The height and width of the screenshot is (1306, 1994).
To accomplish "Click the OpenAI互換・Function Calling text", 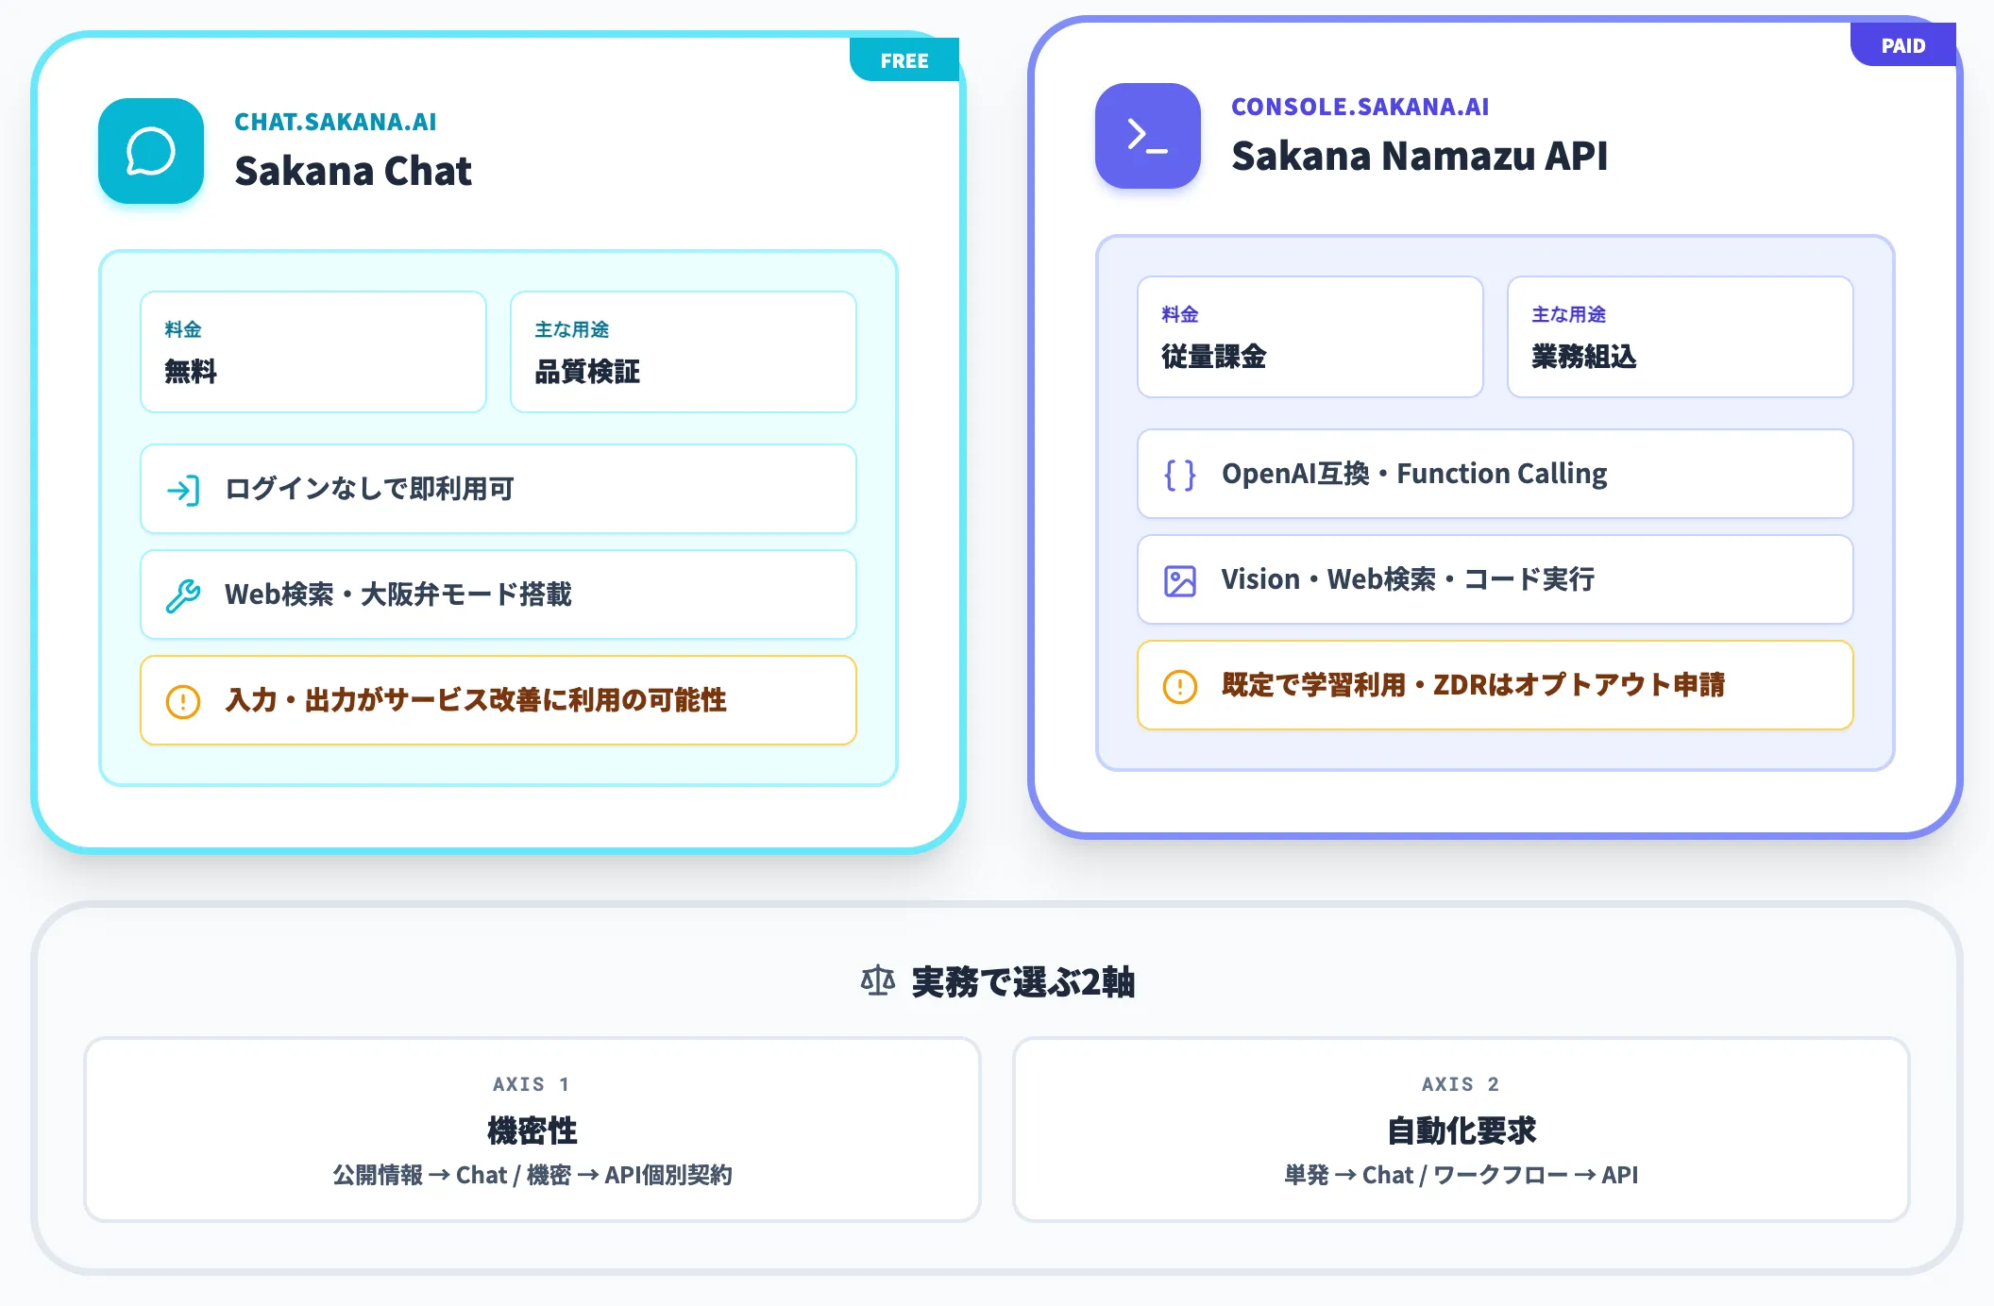I will click(x=1414, y=474).
